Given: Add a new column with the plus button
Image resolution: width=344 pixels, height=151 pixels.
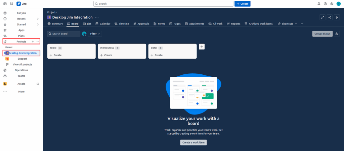Looking at the screenshot, I should coord(202,47).
